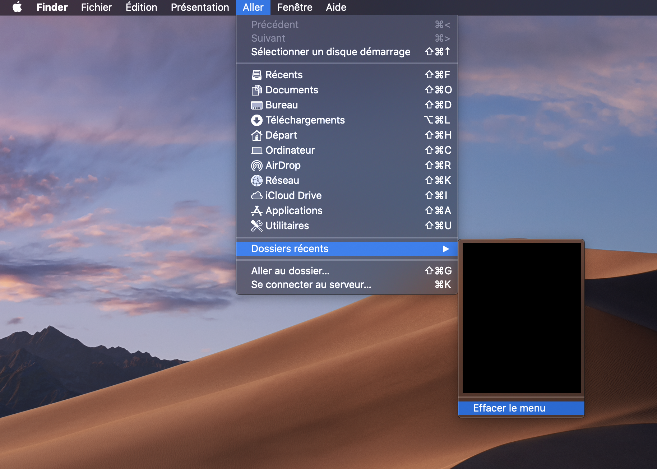Go to Récents
Screen dimensions: 657x469
[347, 75]
